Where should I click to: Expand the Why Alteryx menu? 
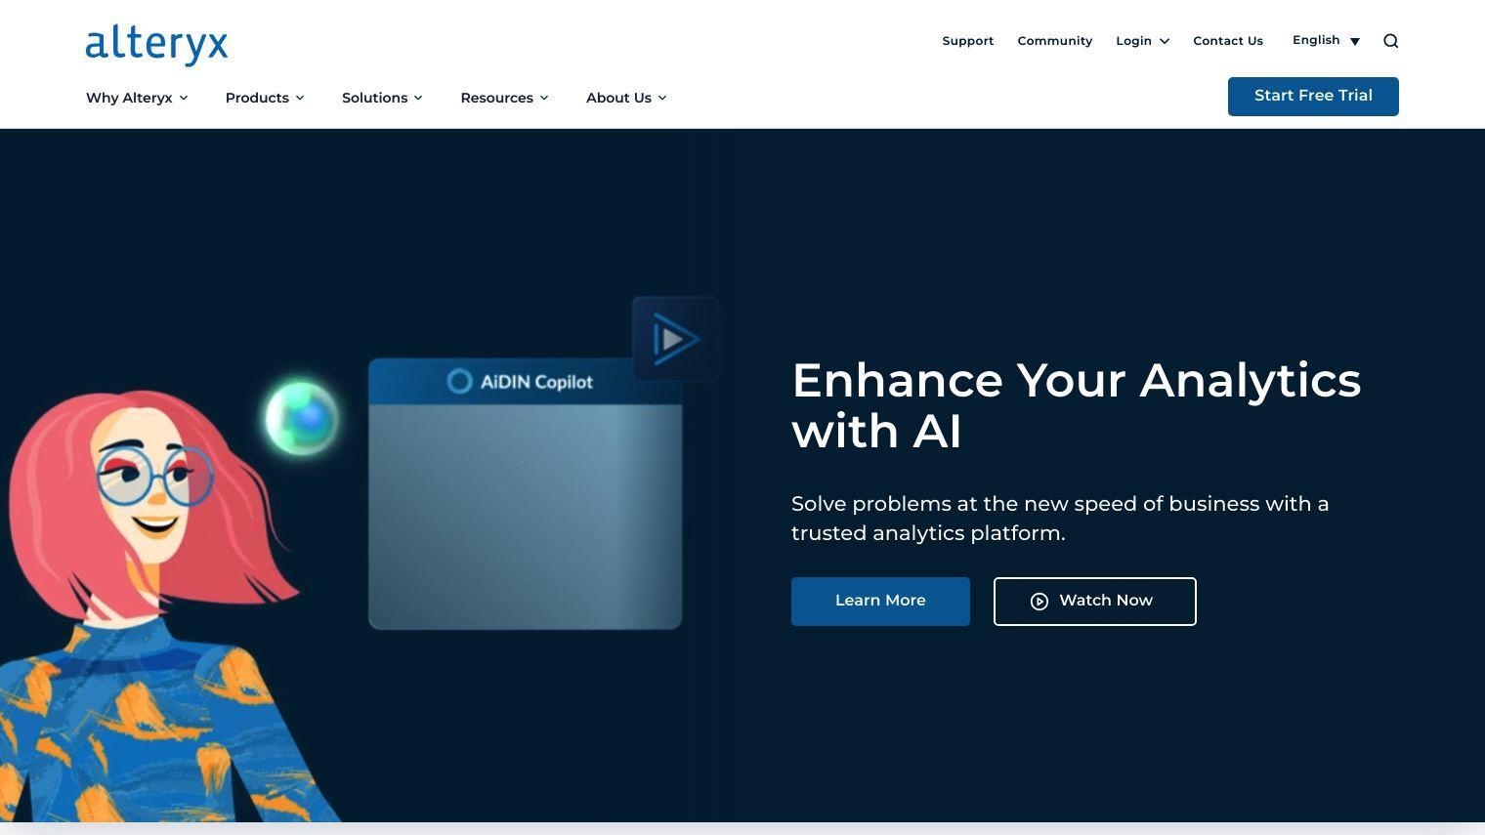[137, 98]
